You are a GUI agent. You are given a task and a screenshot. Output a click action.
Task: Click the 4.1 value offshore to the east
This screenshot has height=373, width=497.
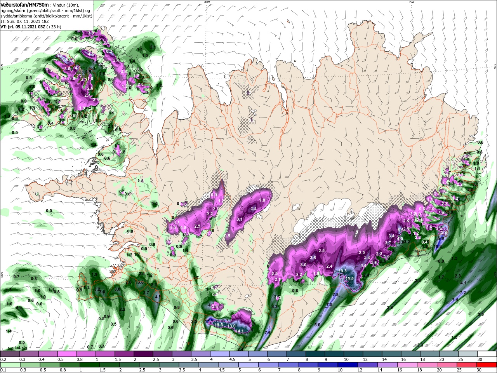click(463, 283)
